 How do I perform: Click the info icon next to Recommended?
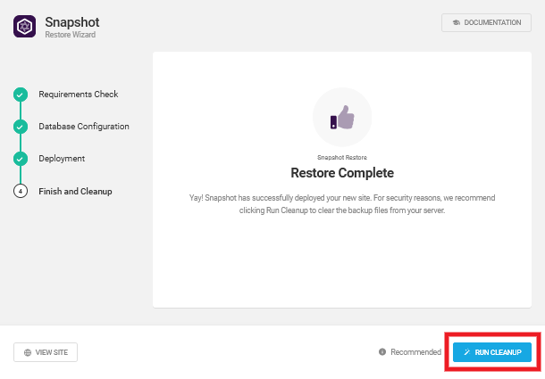[x=382, y=352]
